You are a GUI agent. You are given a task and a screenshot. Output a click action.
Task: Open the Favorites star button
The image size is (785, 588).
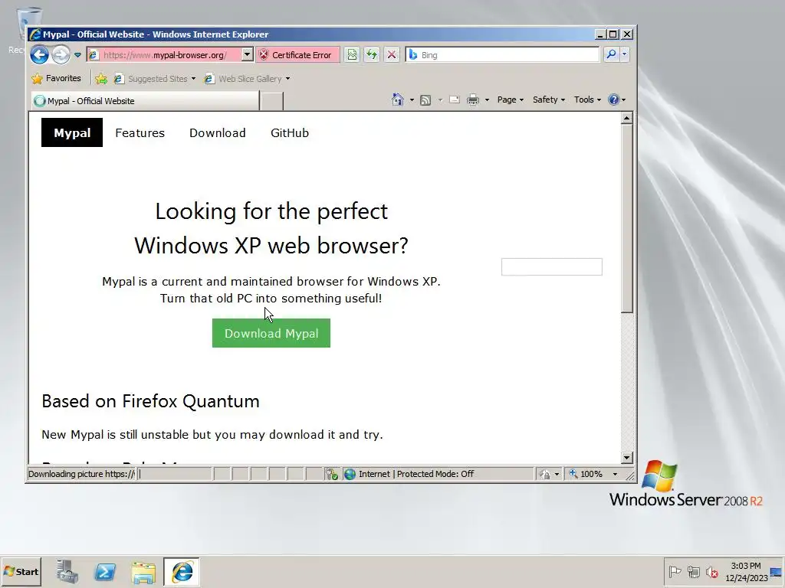(x=56, y=79)
